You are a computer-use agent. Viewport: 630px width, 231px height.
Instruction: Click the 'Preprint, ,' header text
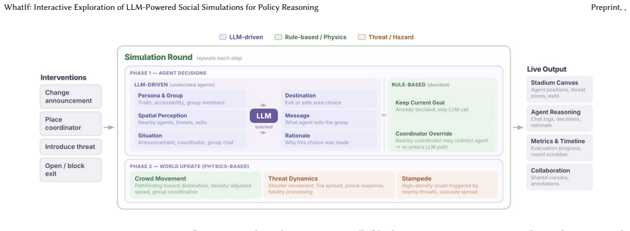(x=608, y=7)
